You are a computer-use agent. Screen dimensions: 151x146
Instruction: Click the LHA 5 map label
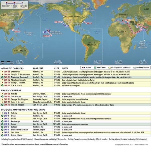(66, 26)
